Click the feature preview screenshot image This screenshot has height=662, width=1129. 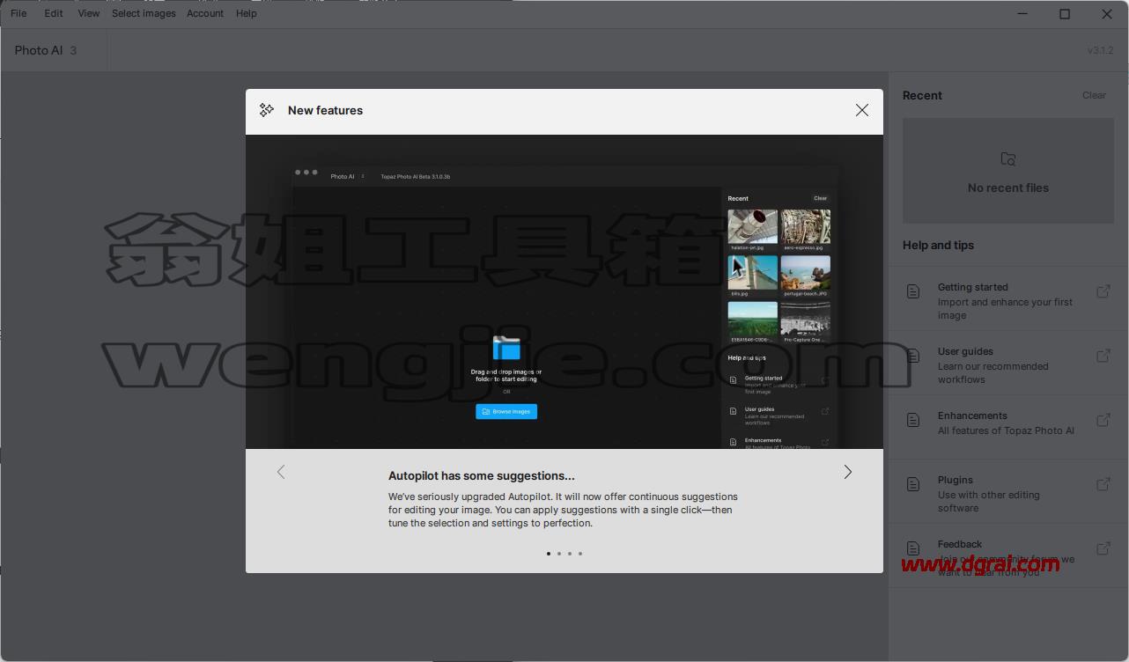point(564,291)
